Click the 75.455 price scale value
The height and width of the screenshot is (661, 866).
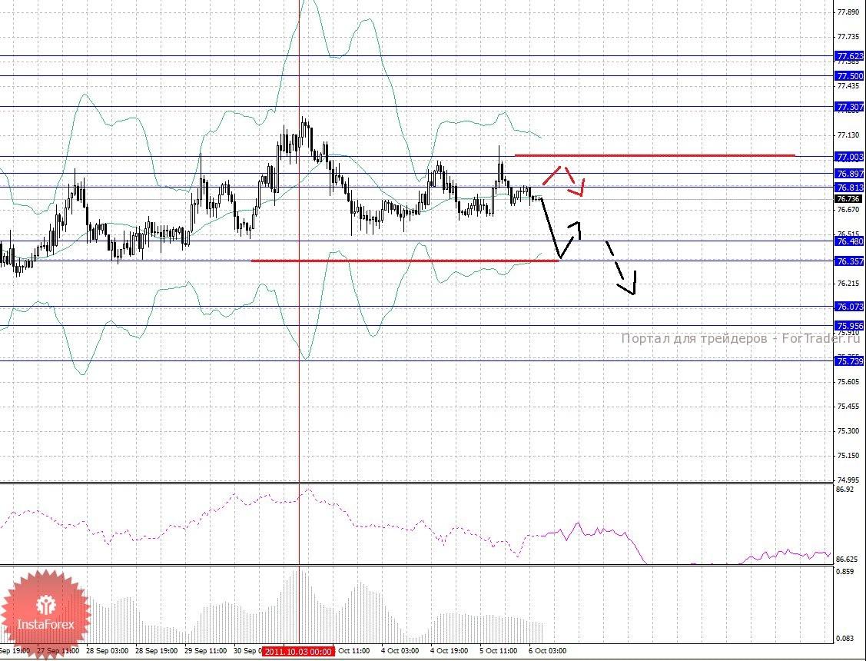click(x=848, y=407)
